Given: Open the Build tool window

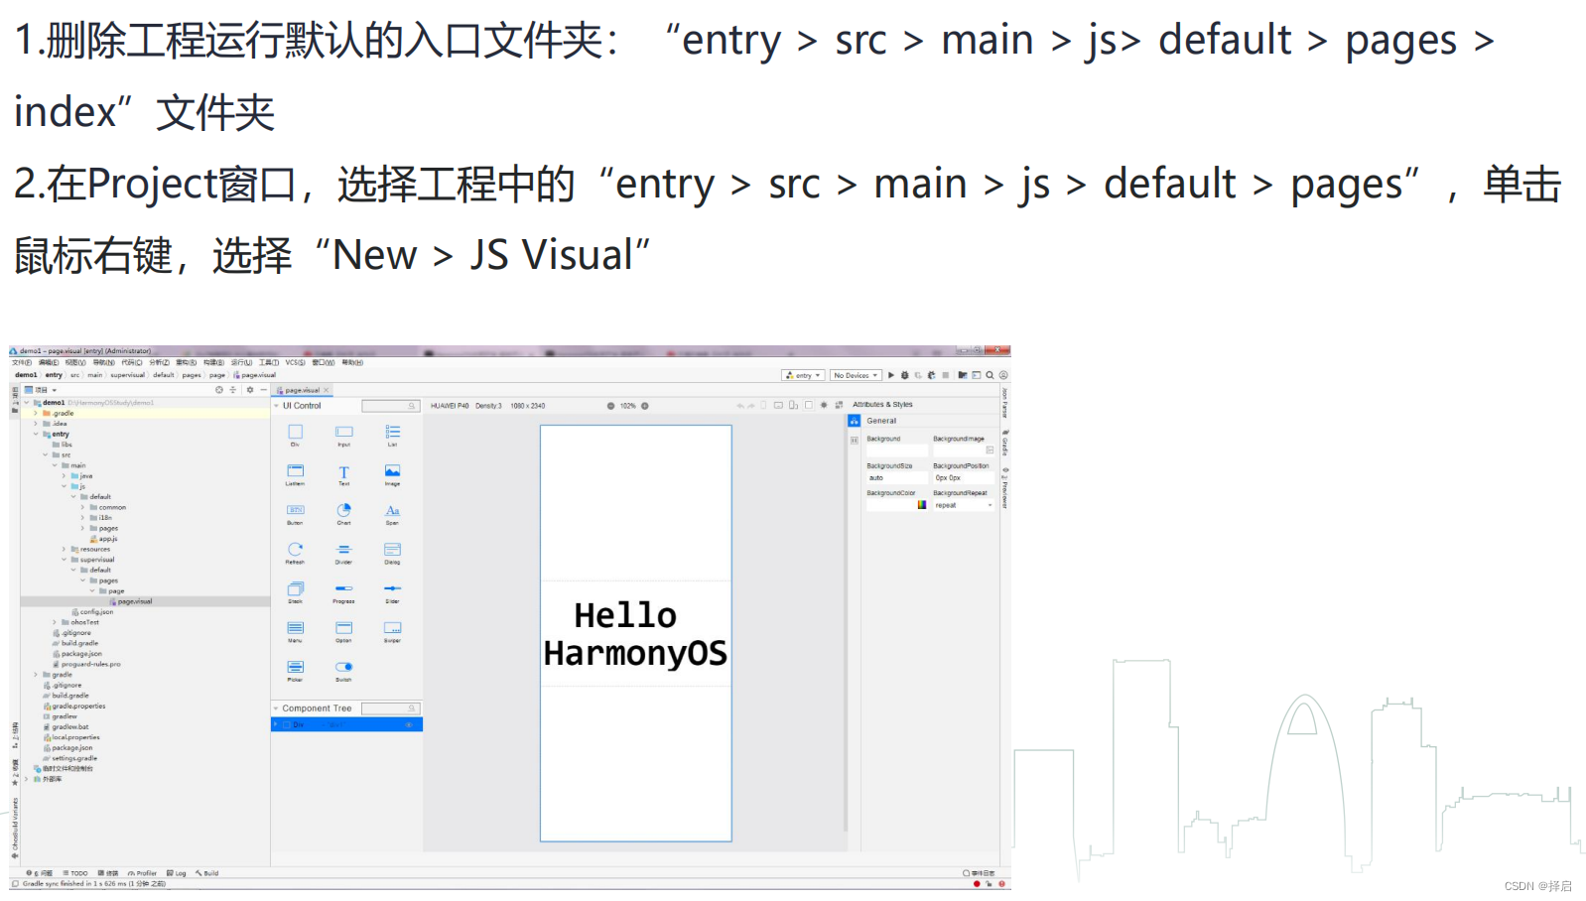Looking at the screenshot, I should (x=207, y=873).
